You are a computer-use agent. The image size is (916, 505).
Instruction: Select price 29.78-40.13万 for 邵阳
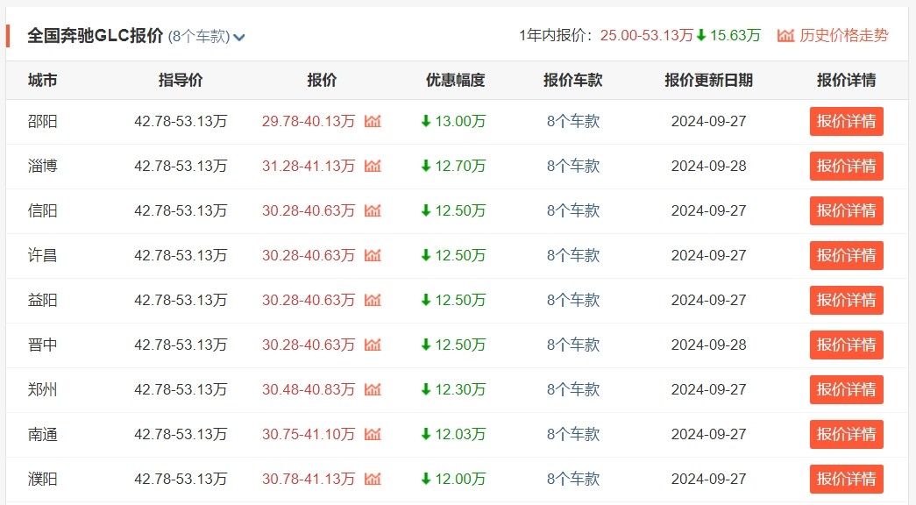click(309, 121)
